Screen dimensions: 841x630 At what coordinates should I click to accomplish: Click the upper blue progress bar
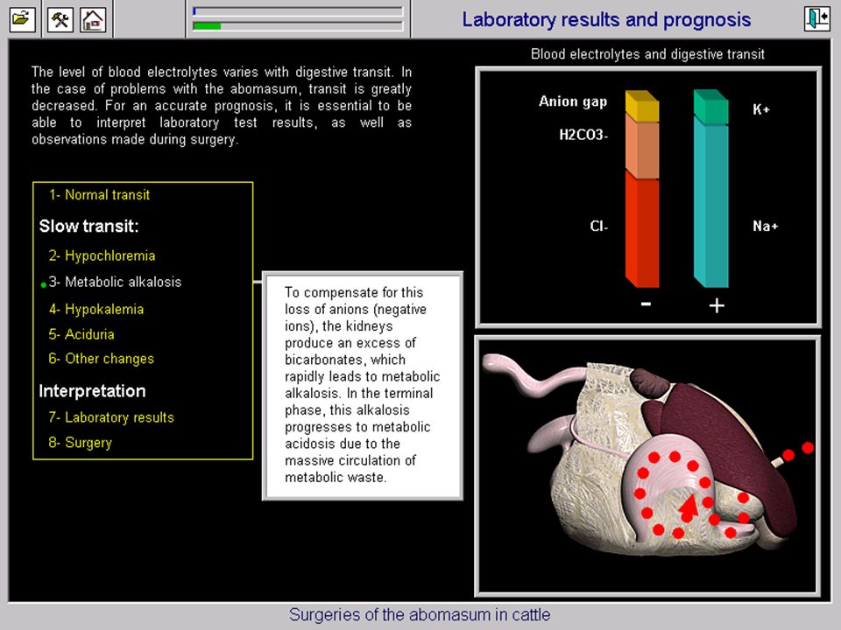(x=298, y=11)
